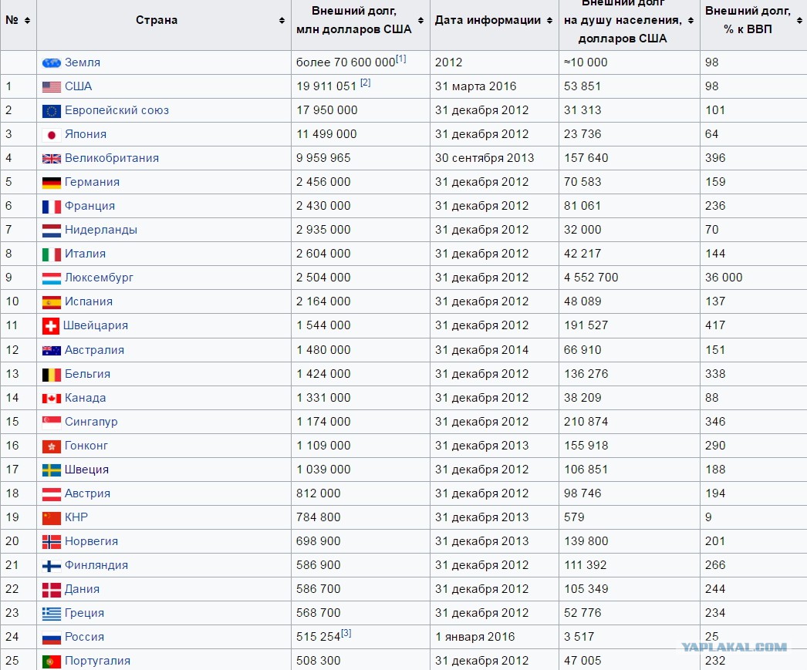Viewport: 807px width, 670px height.
Task: Click the Austria flag icon
Action: [x=52, y=494]
